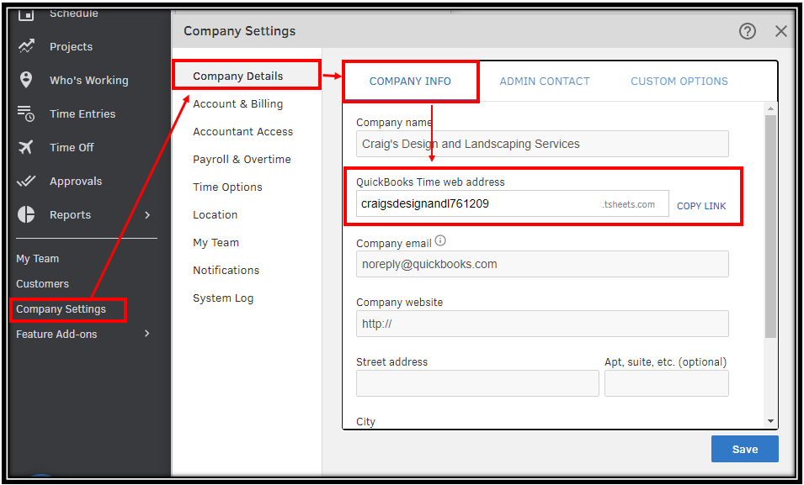The width and height of the screenshot is (804, 485).
Task: Click the COPY LINK link
Action: pos(701,206)
